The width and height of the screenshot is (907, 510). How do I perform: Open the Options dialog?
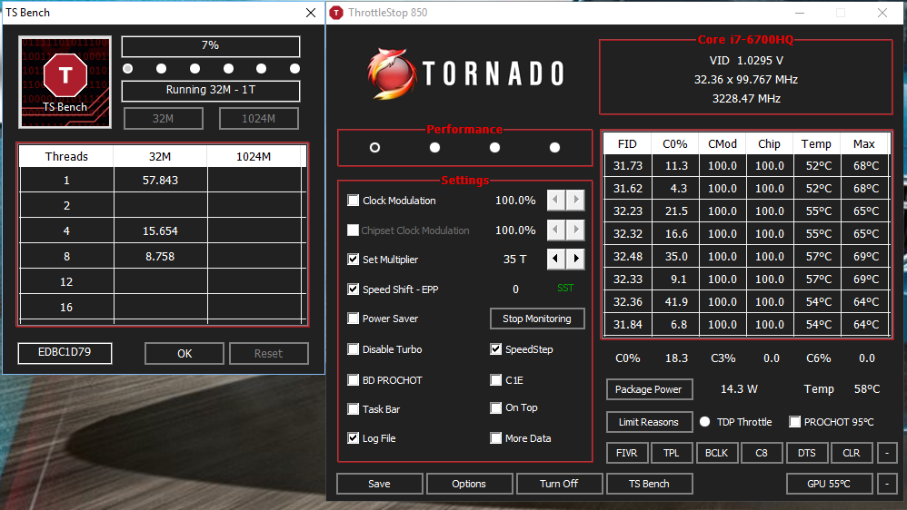(469, 484)
